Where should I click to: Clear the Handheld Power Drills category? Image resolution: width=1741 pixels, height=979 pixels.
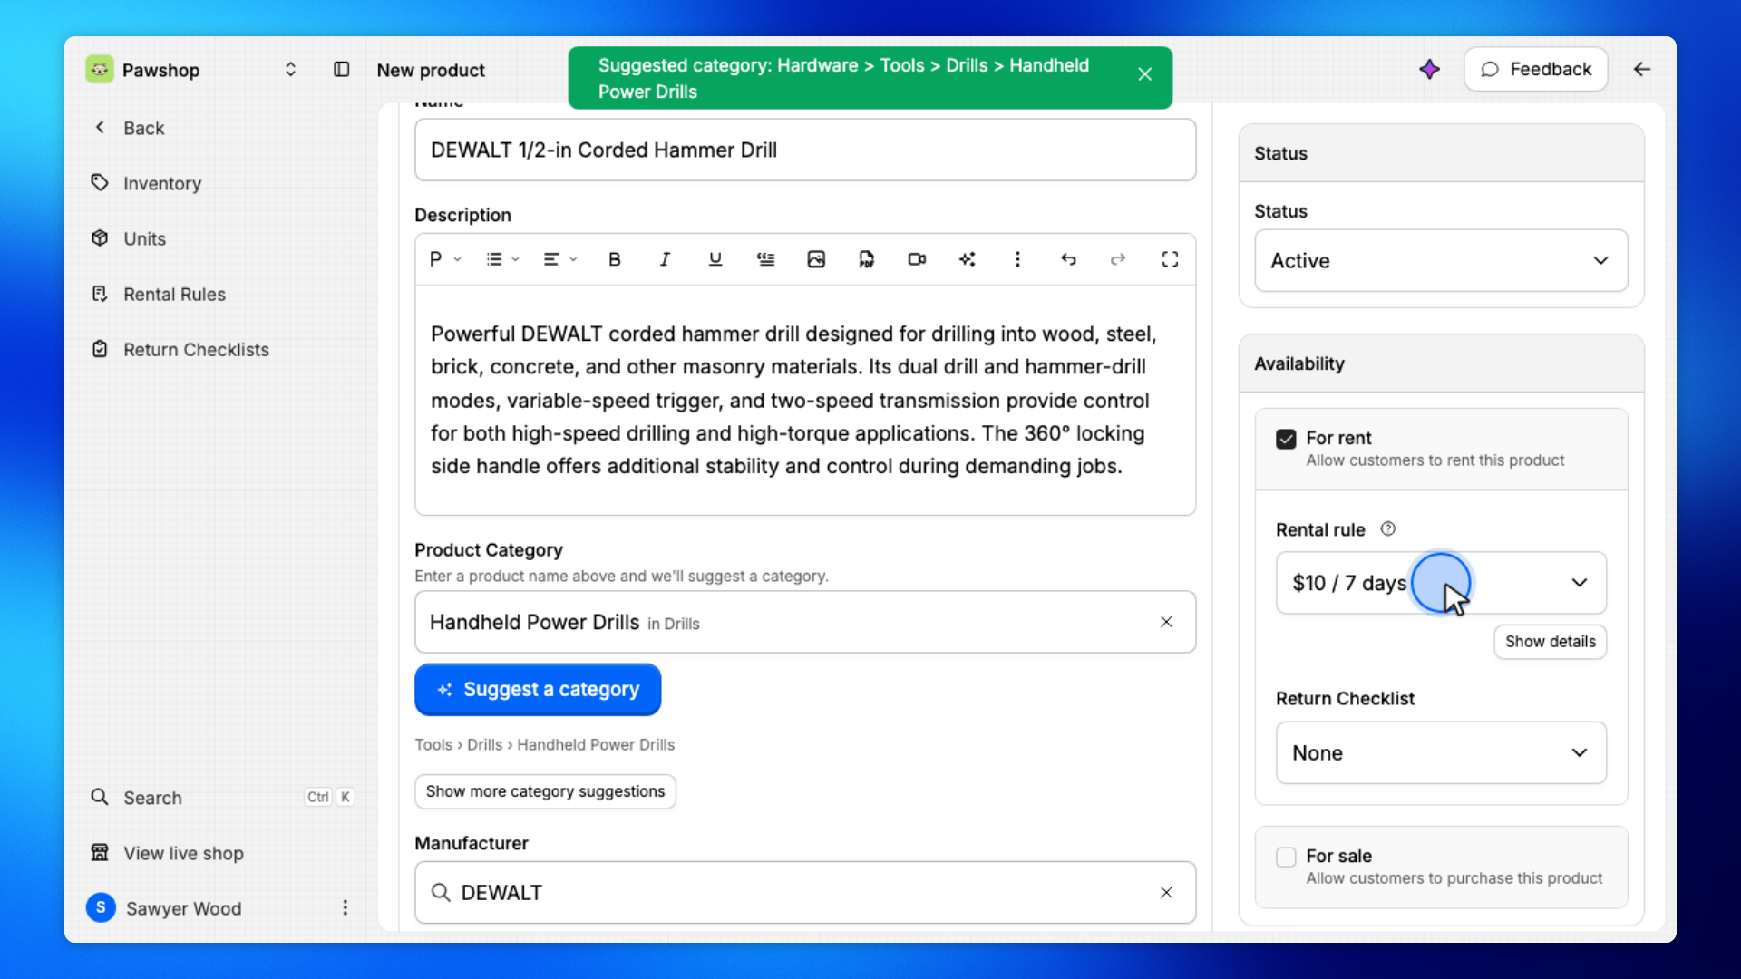pos(1166,622)
